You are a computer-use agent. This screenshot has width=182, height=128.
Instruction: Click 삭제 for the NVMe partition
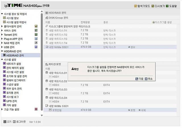tap(140, 110)
